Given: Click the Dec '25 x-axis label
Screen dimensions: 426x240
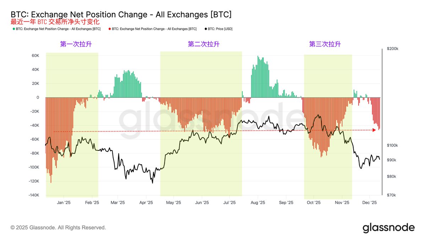Looking at the screenshot, I should [x=369, y=203].
